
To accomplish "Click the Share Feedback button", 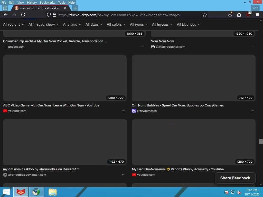I will [235, 178].
